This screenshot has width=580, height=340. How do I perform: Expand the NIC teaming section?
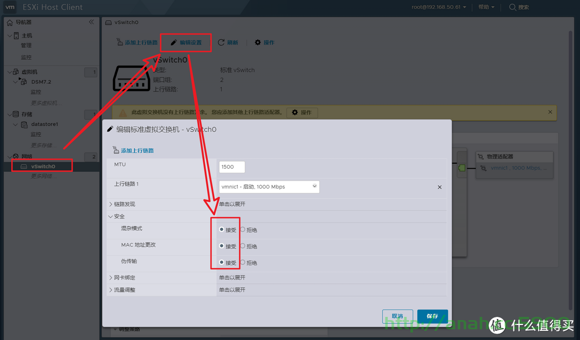pos(111,278)
